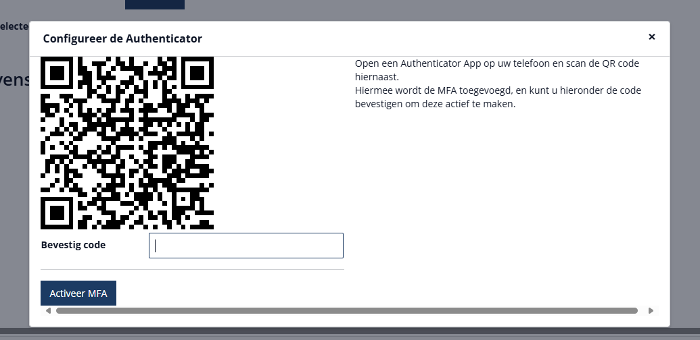Click the 'Configureer de Authenticator' title
The image size is (700, 340).
tap(122, 38)
